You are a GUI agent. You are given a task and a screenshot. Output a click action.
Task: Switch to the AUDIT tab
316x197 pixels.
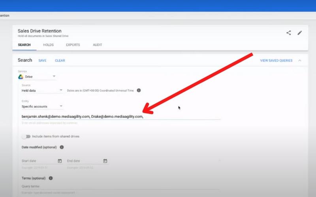97,45
